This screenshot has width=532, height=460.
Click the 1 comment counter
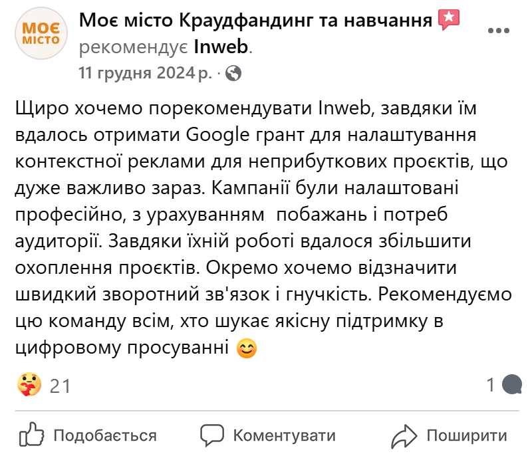tap(490, 384)
